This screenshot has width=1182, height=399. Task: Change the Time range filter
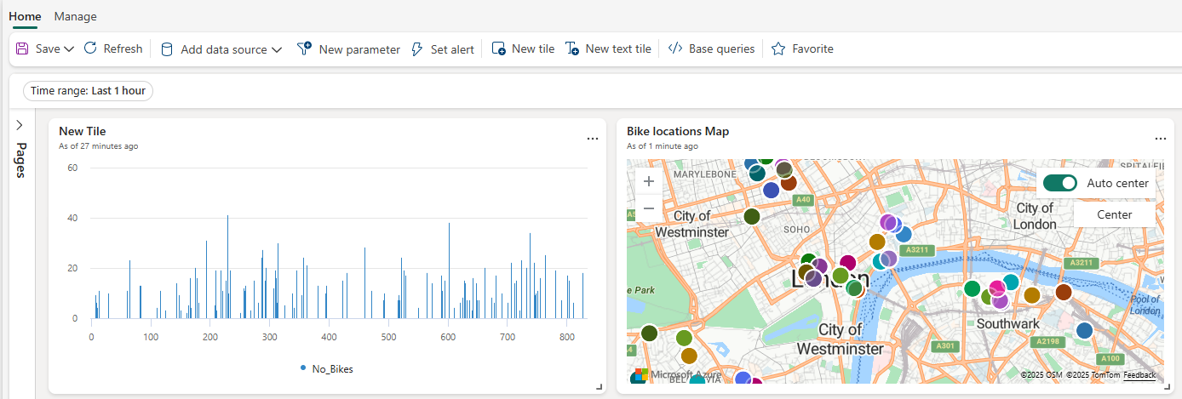tap(88, 91)
